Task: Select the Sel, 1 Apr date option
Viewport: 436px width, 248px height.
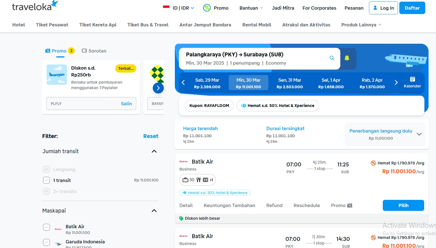Action: 331,83
